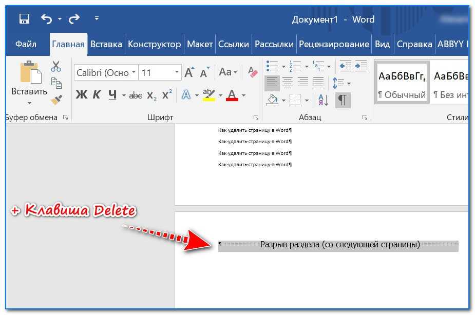Decrease font size with small A
The width and height of the screenshot is (475, 315).
pos(204,72)
